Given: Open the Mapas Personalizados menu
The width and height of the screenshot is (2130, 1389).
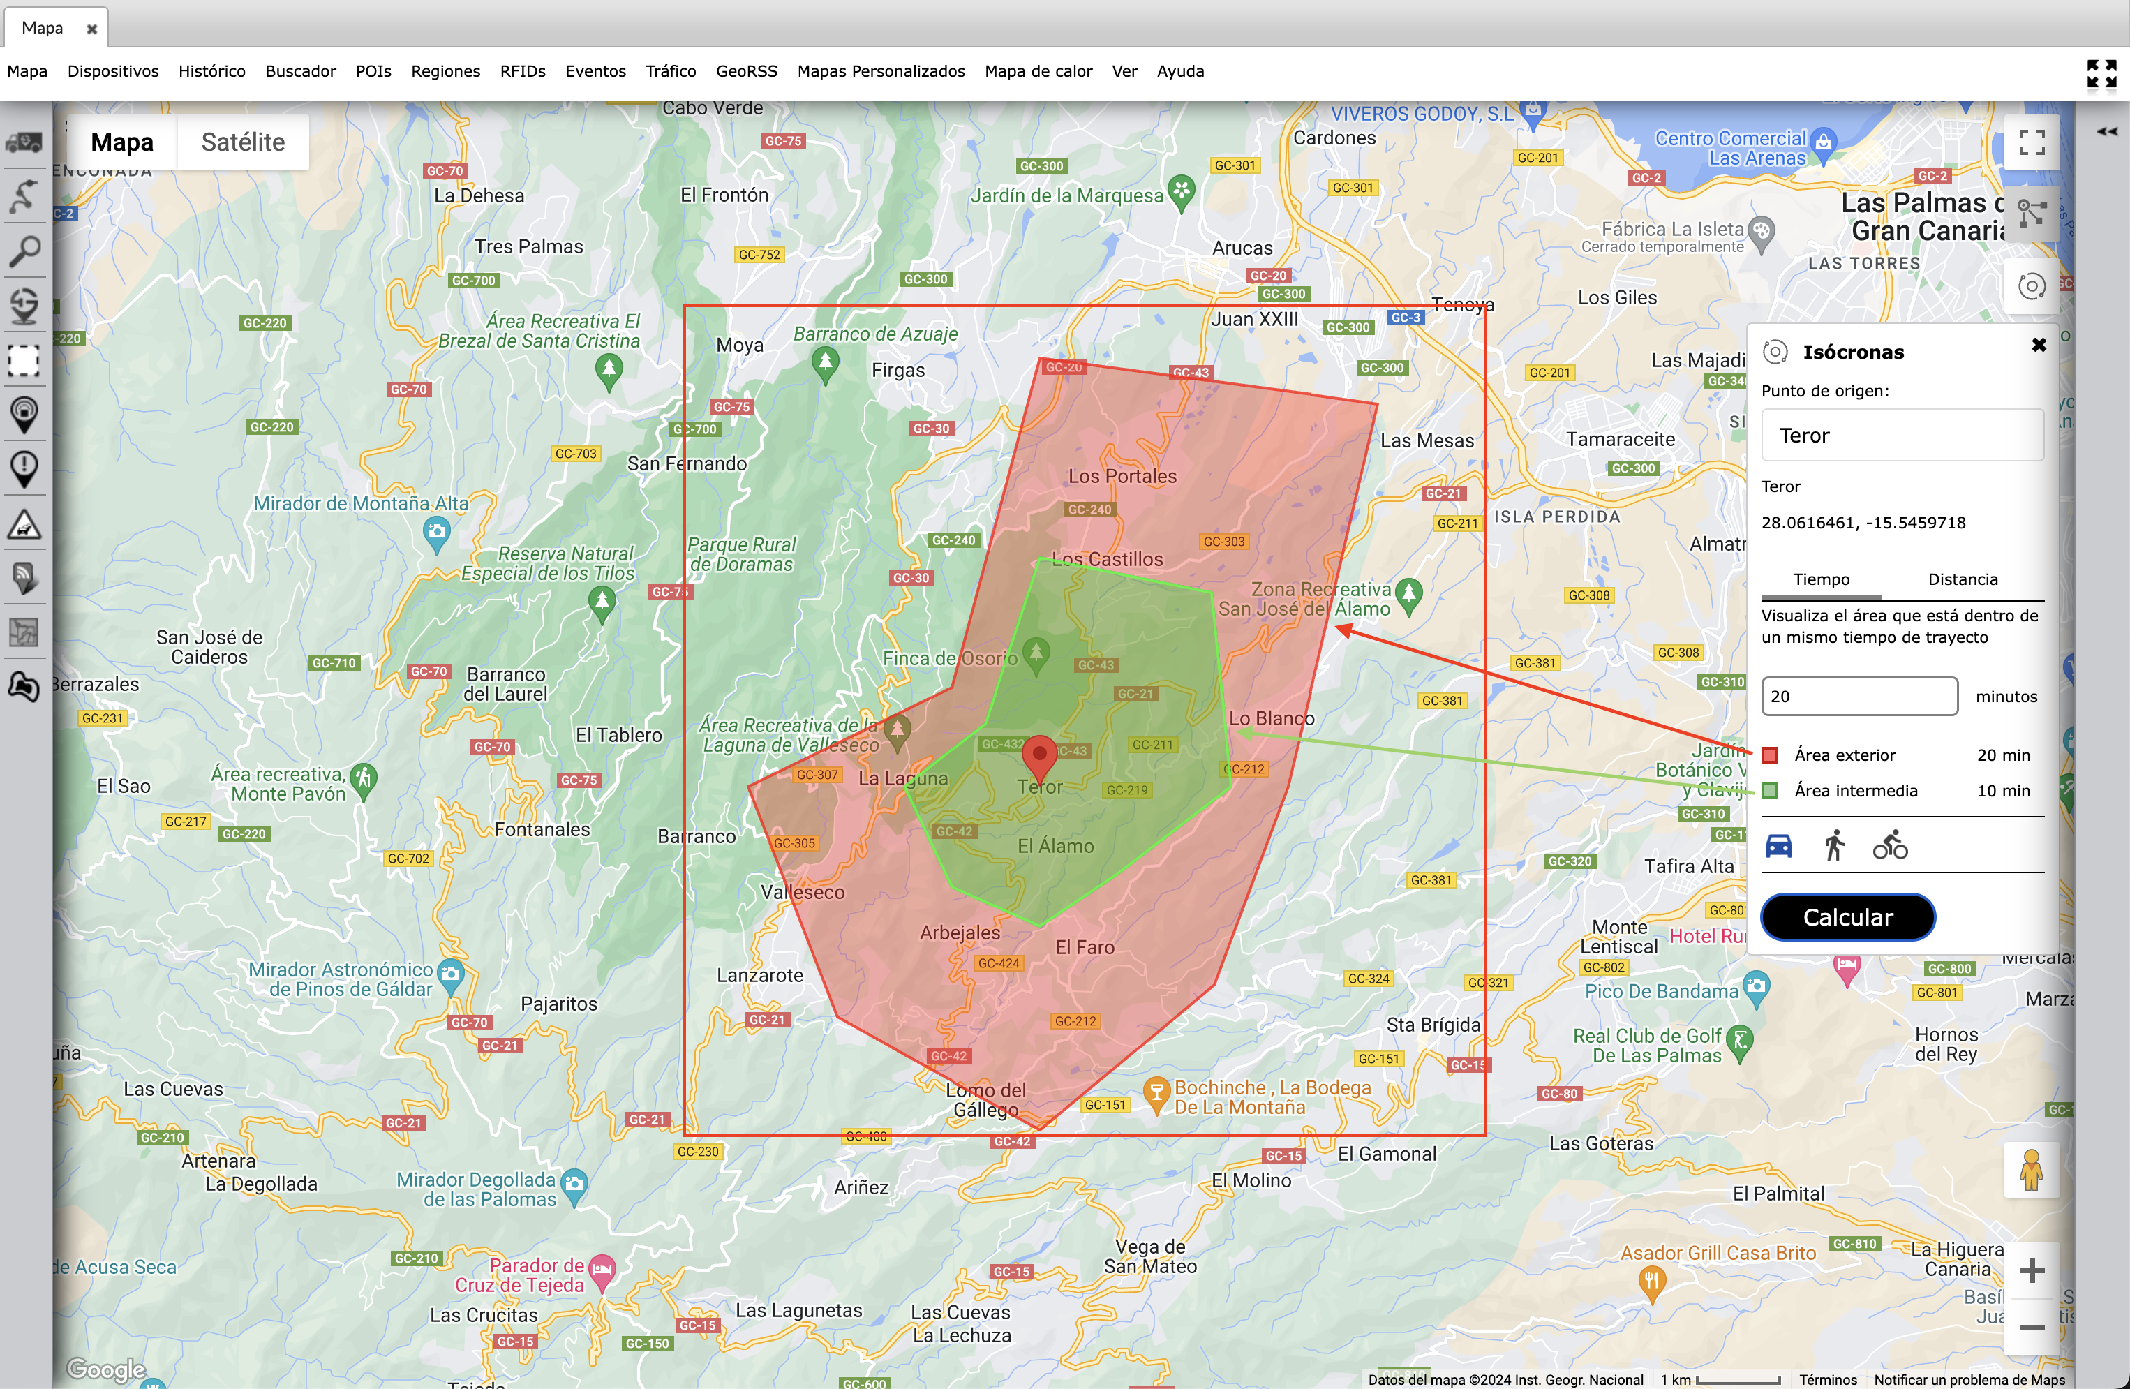Looking at the screenshot, I should coord(881,72).
